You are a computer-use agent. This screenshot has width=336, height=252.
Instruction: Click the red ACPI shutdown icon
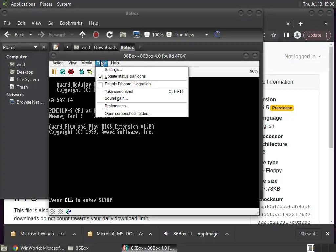coord(71,71)
